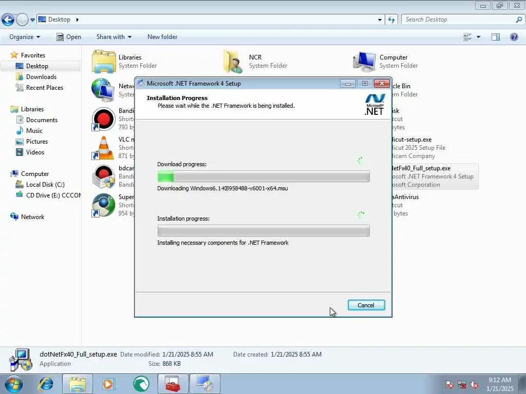The image size is (526, 394).
Task: Open the red toolbox taskbar icon
Action: coord(173,384)
